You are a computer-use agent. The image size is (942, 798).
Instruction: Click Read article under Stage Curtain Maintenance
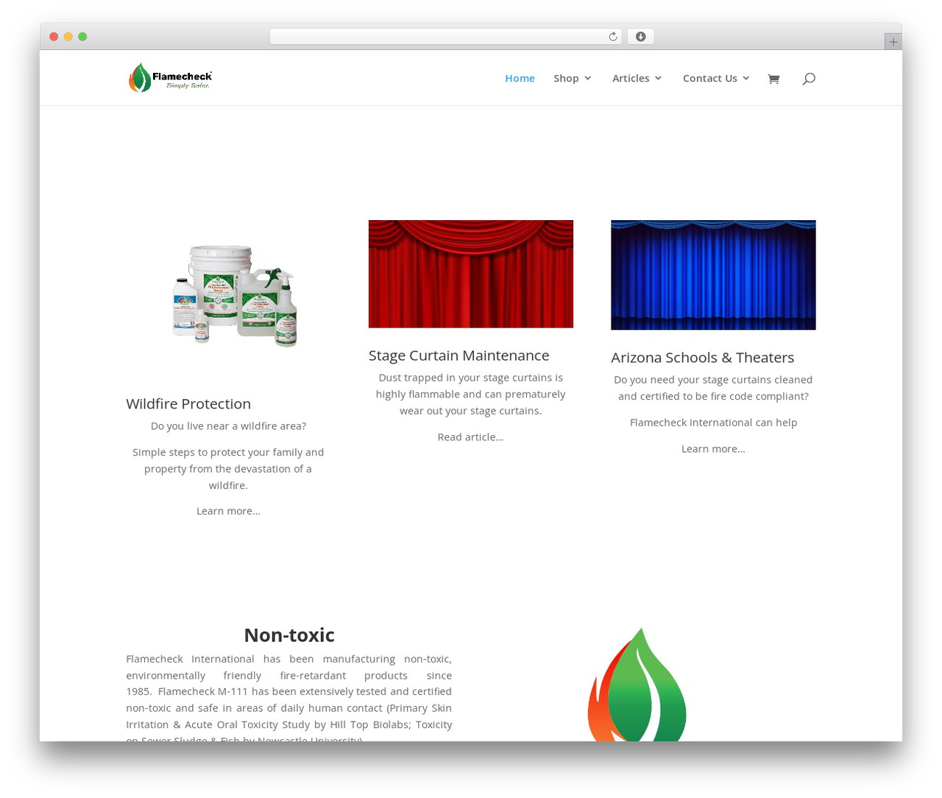coord(470,437)
